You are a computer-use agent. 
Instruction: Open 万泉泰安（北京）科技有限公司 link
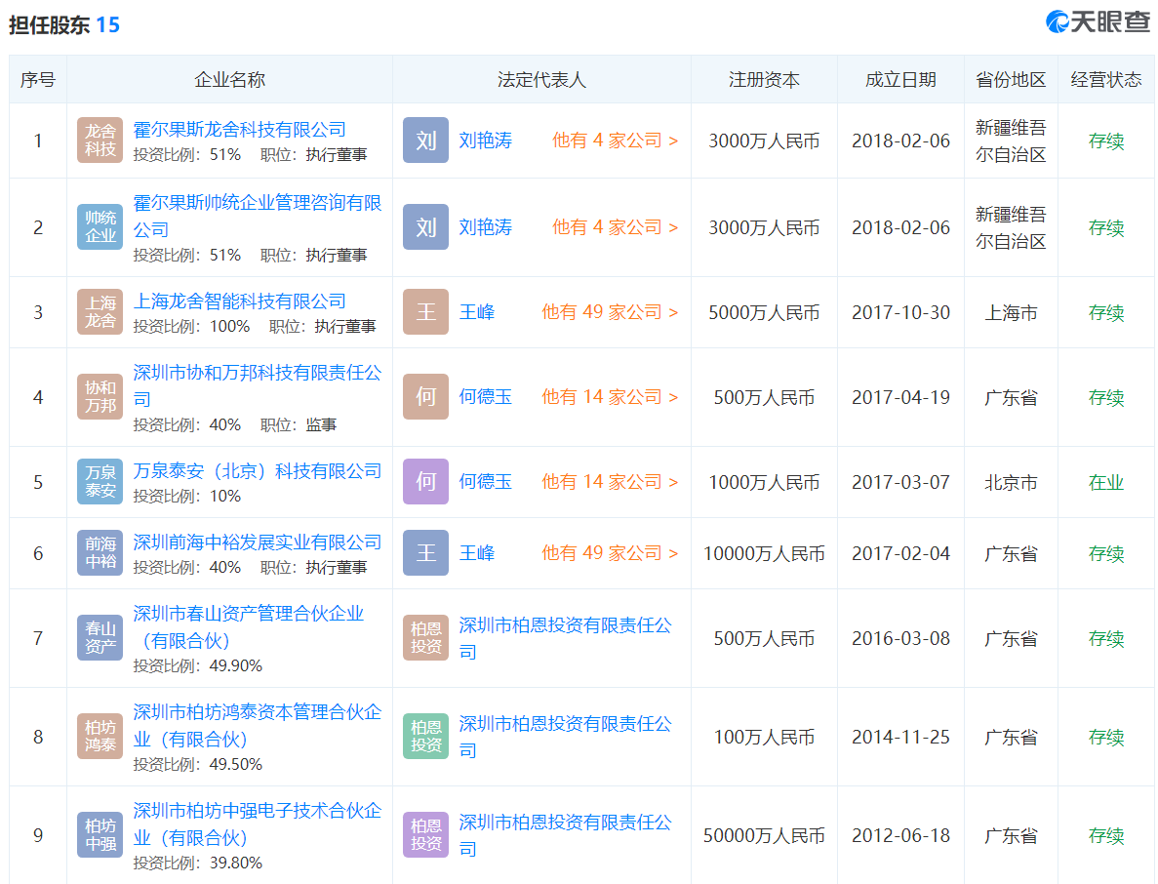click(257, 471)
